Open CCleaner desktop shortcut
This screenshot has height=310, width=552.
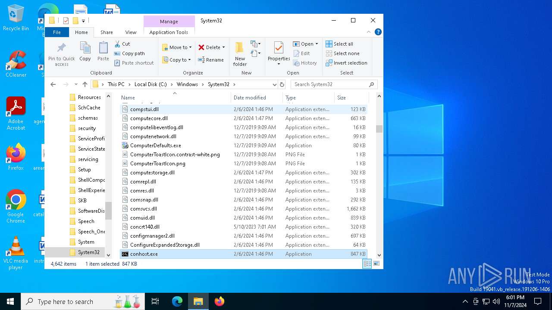pyautogui.click(x=16, y=64)
